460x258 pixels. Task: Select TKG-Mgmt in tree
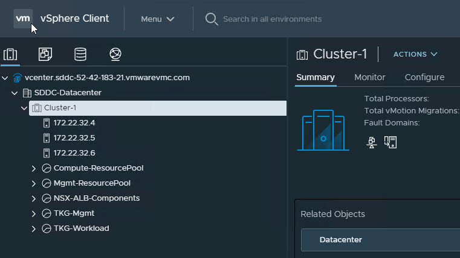pos(74,213)
